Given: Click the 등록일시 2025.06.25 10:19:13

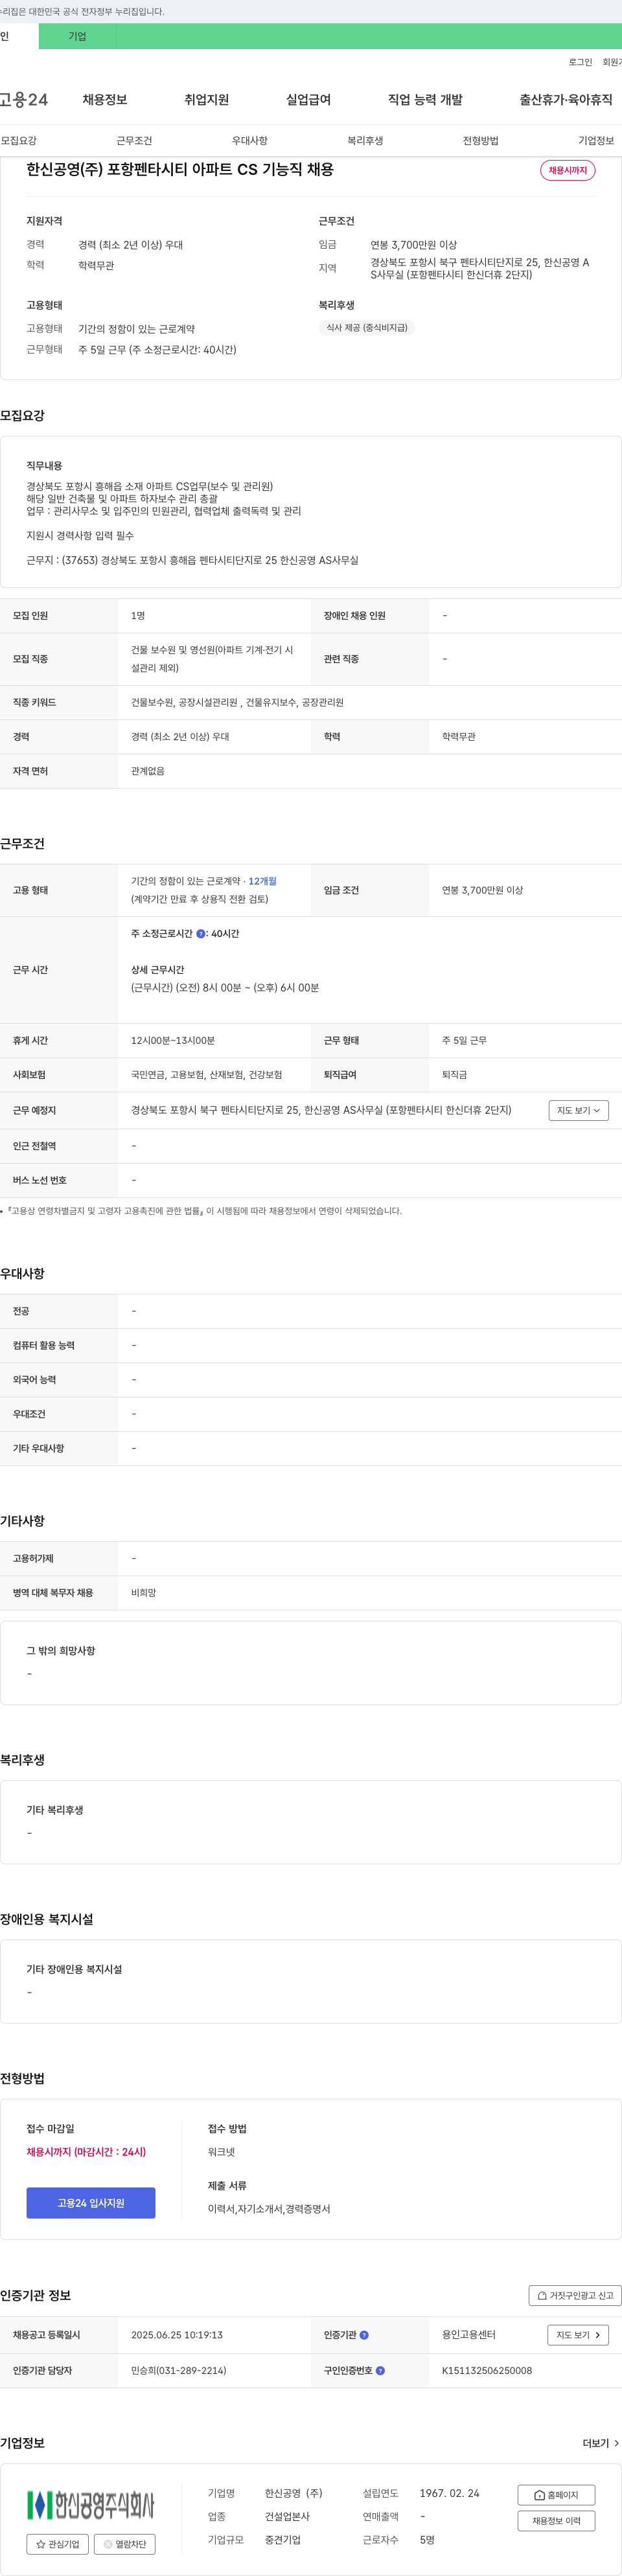Looking at the screenshot, I should coord(177,2335).
